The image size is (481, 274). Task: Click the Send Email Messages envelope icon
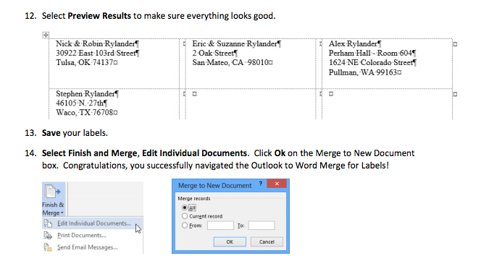tap(48, 247)
